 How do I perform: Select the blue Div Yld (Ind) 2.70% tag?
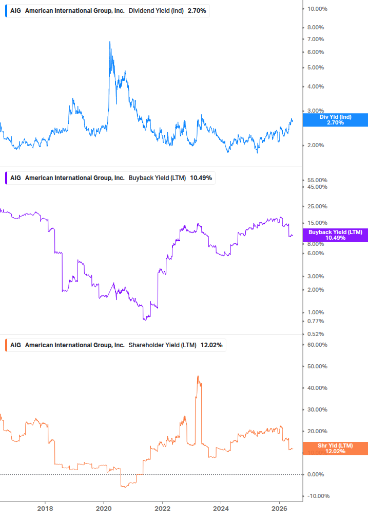[335, 120]
